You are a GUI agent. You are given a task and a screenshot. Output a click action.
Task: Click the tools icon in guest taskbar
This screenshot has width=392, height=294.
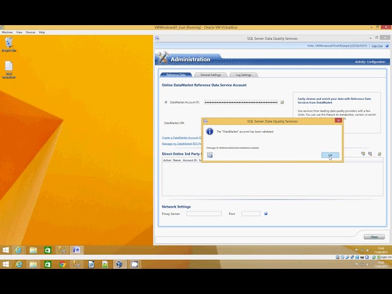[x=62, y=250]
